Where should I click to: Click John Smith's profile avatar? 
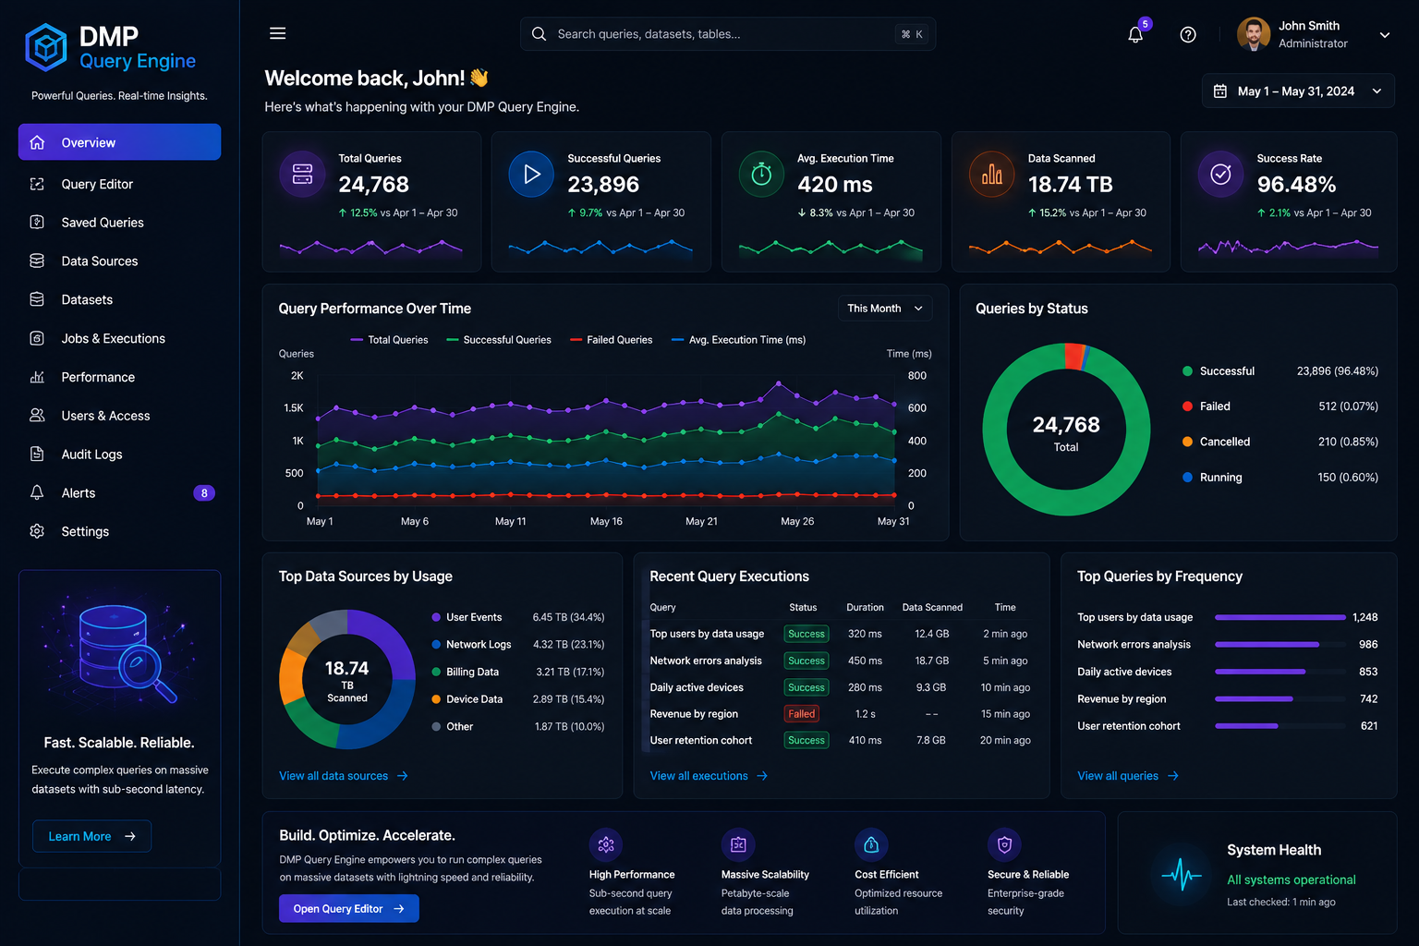coord(1254,34)
